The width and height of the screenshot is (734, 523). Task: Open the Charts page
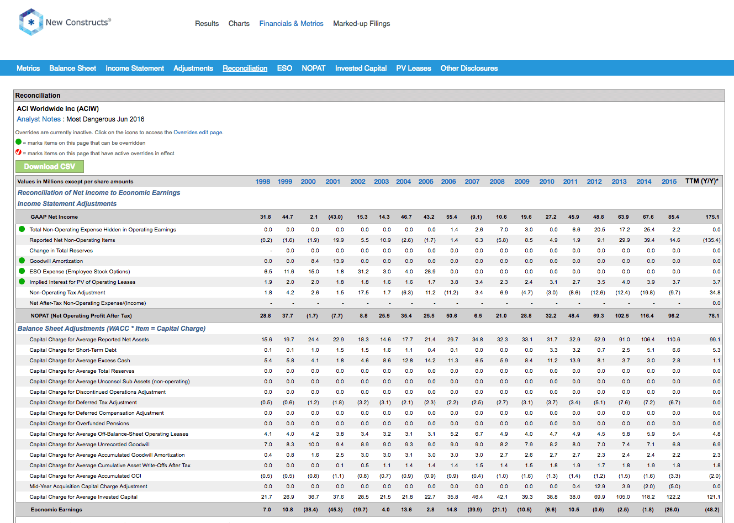point(239,24)
